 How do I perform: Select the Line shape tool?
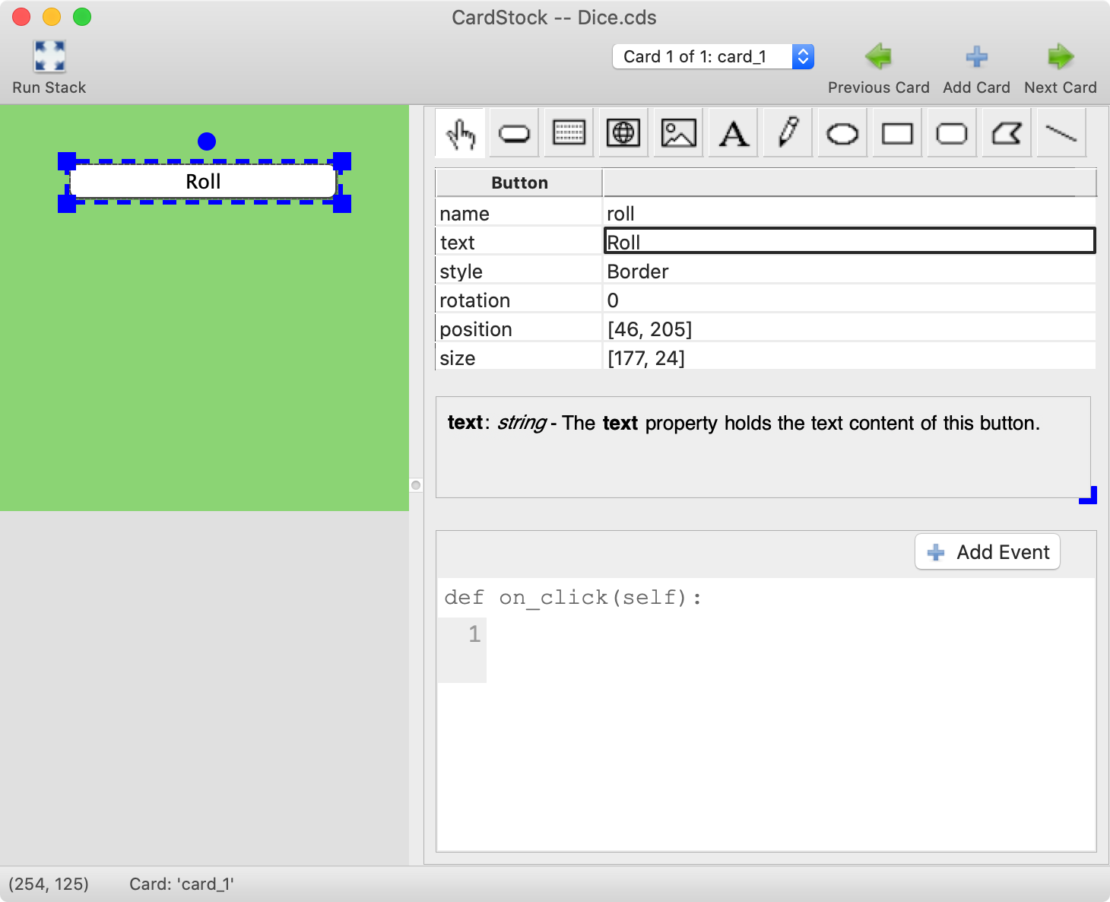(1061, 134)
